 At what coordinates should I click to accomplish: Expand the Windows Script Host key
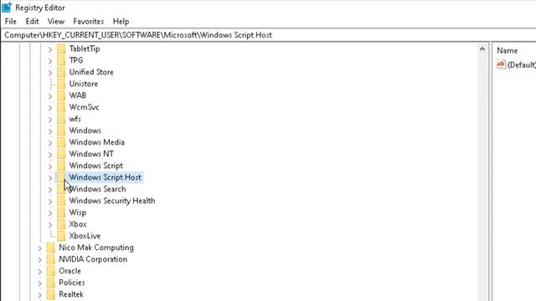(50, 178)
